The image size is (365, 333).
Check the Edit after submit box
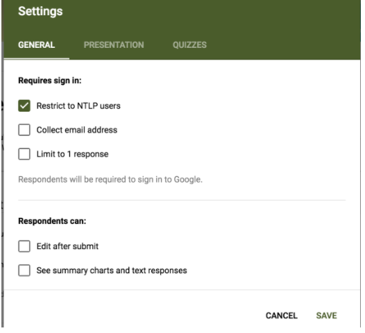(x=24, y=246)
